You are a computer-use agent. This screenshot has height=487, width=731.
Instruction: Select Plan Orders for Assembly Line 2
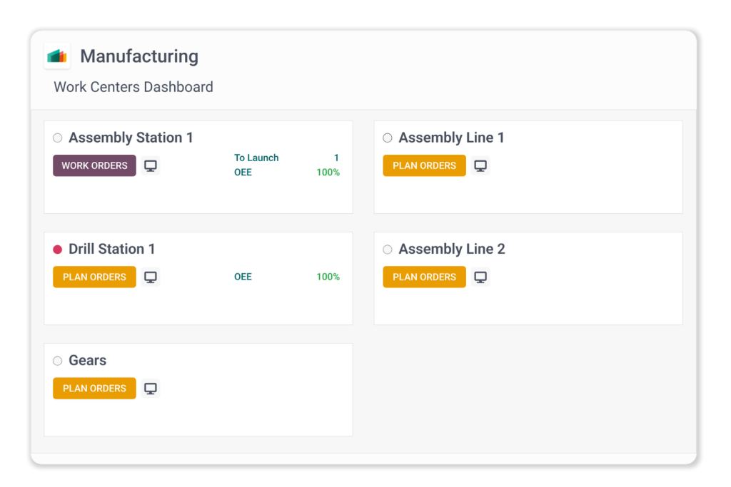[424, 277]
